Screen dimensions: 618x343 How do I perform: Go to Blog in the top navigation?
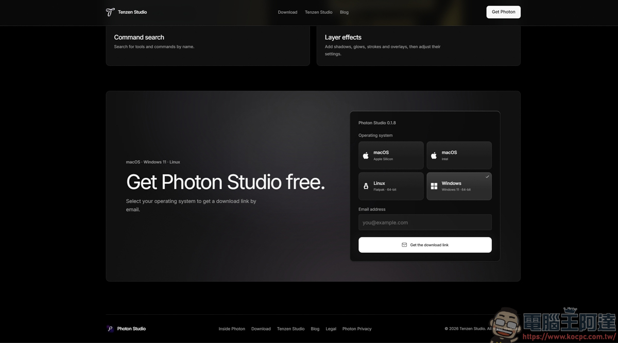click(344, 12)
